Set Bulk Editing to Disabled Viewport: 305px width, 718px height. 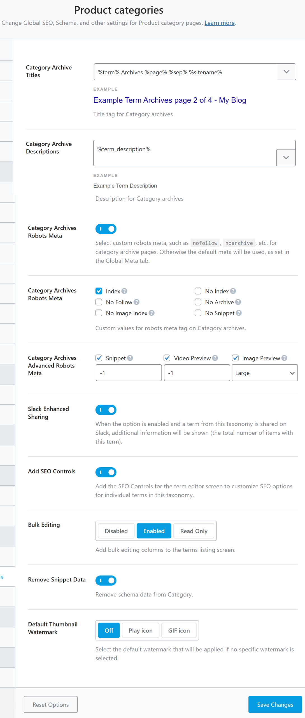coord(116,531)
